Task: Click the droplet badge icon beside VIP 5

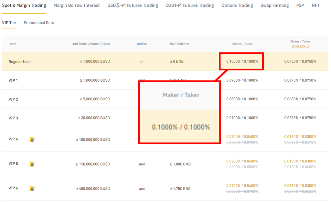Action: pos(32,164)
